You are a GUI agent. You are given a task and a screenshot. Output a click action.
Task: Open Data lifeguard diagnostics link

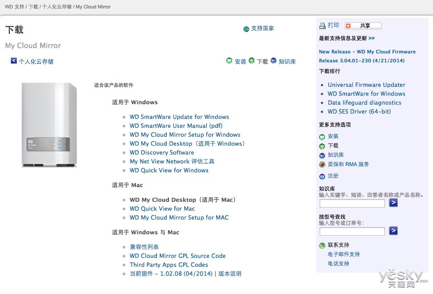coord(364,102)
